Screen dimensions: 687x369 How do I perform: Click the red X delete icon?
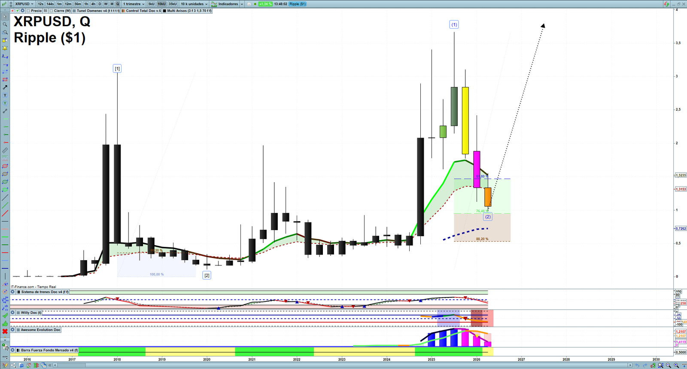pos(5,332)
